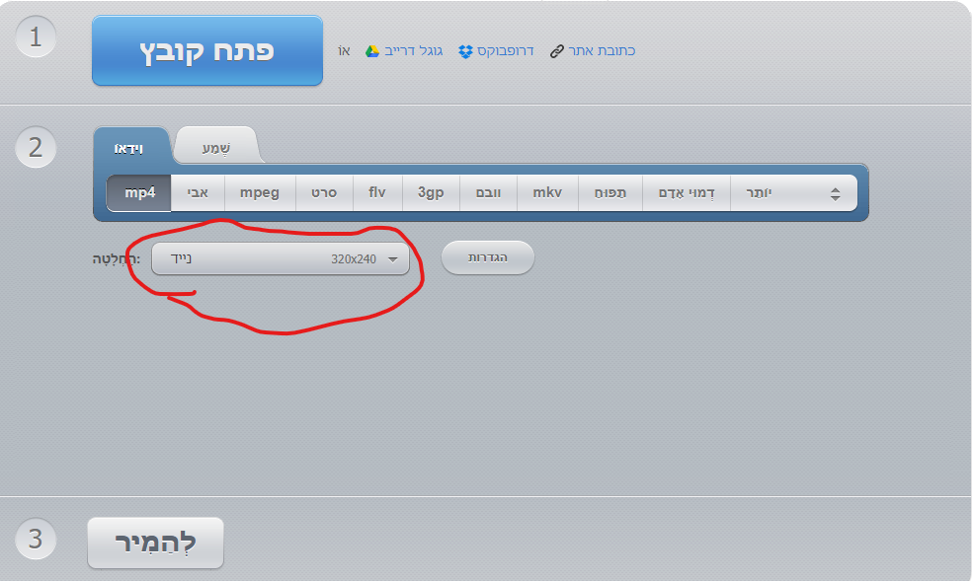974x581 pixels.
Task: Select the flv format option
Action: pyautogui.click(x=377, y=192)
